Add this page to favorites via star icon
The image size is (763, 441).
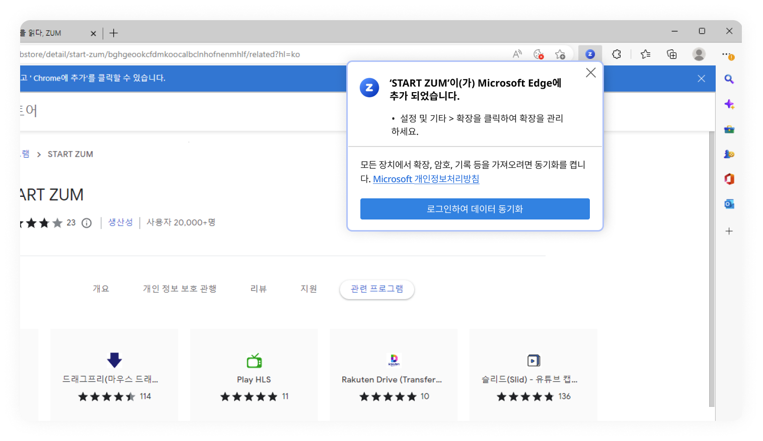560,54
